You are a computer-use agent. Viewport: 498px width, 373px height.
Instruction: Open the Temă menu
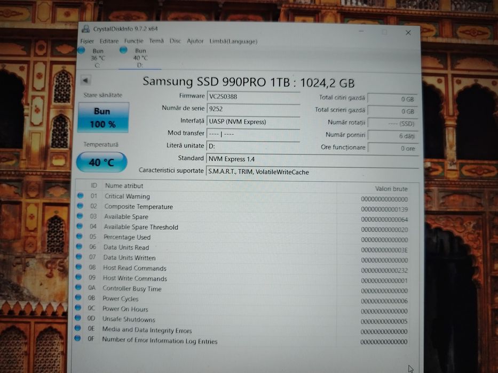[156, 41]
